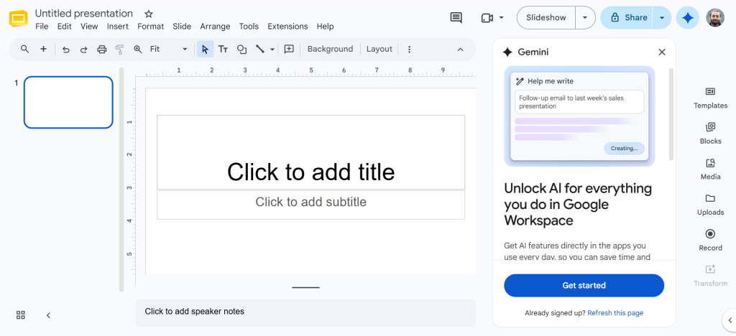Open the Arrange menu
The width and height of the screenshot is (736, 336).
215,27
